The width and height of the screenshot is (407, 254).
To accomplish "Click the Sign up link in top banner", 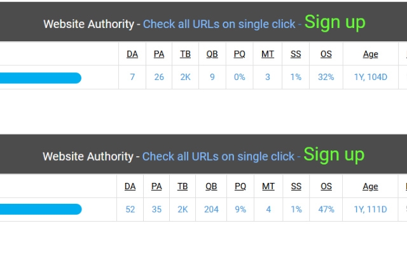I will [x=335, y=23].
